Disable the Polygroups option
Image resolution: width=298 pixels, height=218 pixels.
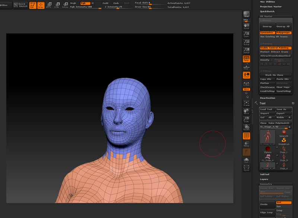click(283, 33)
